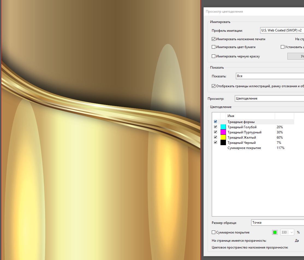The image size is (304, 260).
Task: Click the yellow color swatch
Action: (x=223, y=137)
